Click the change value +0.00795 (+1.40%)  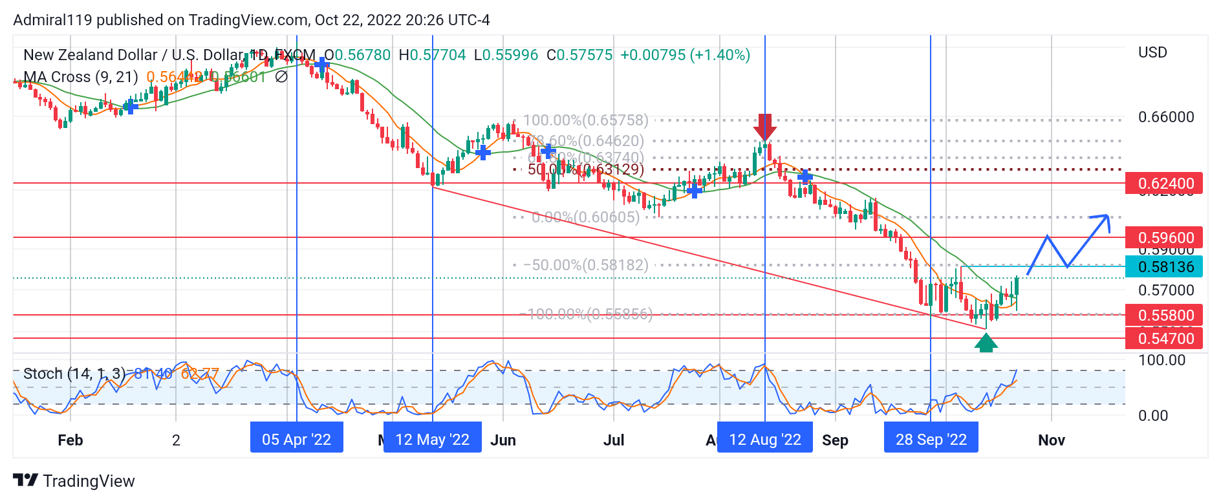point(686,55)
